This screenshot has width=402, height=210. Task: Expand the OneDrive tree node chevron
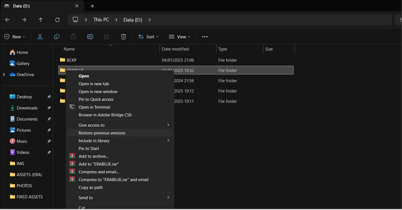pyautogui.click(x=4, y=75)
